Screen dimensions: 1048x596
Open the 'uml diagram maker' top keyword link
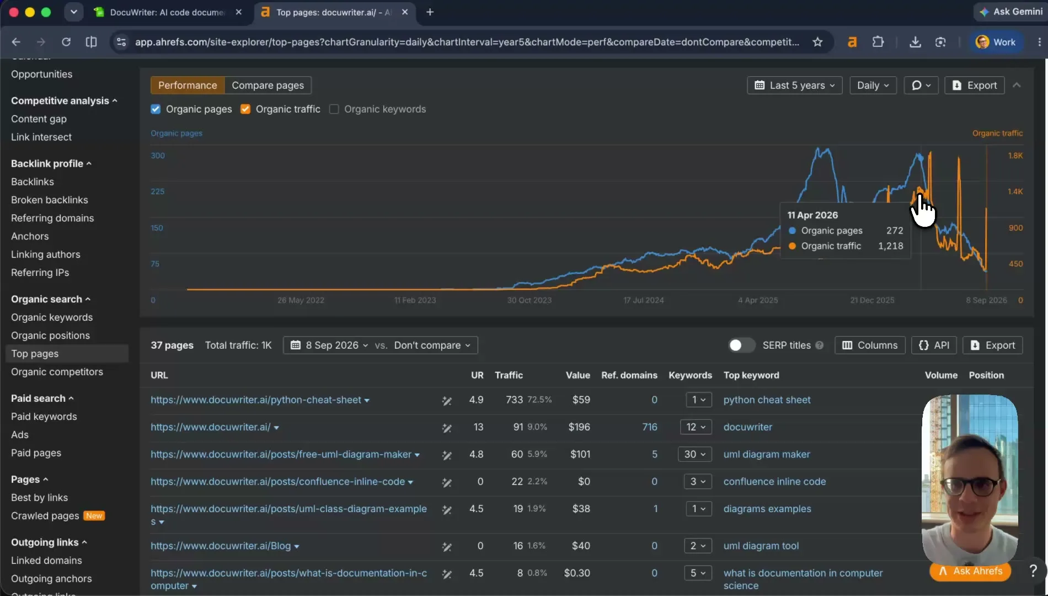tap(767, 454)
